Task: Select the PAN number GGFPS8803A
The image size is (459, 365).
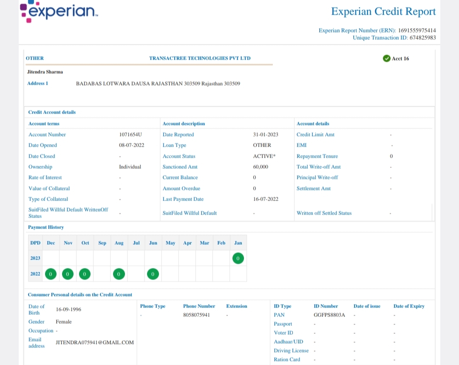Action: 329,315
